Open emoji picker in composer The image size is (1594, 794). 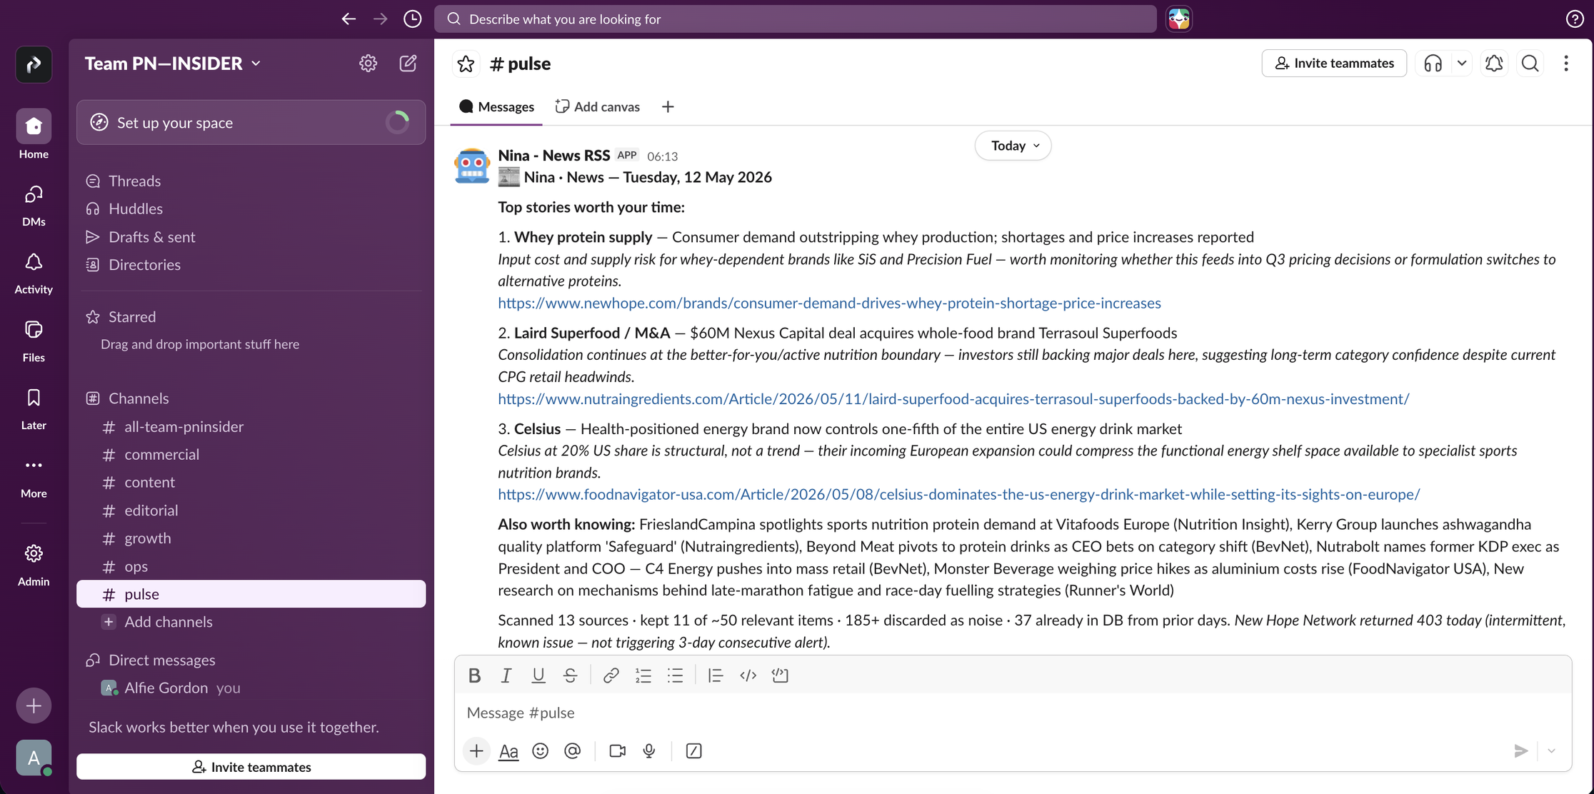(540, 750)
